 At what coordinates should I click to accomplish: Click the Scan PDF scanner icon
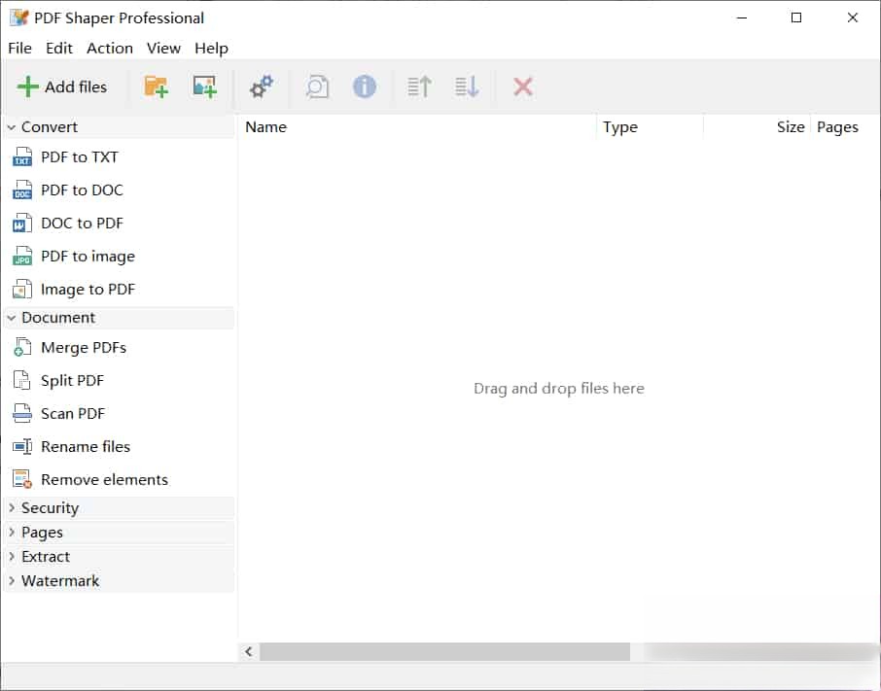coord(22,414)
